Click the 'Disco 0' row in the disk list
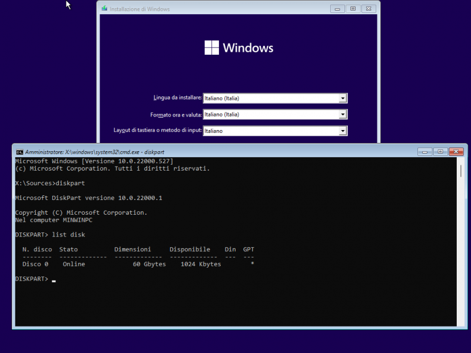The image size is (471, 353). click(138, 264)
